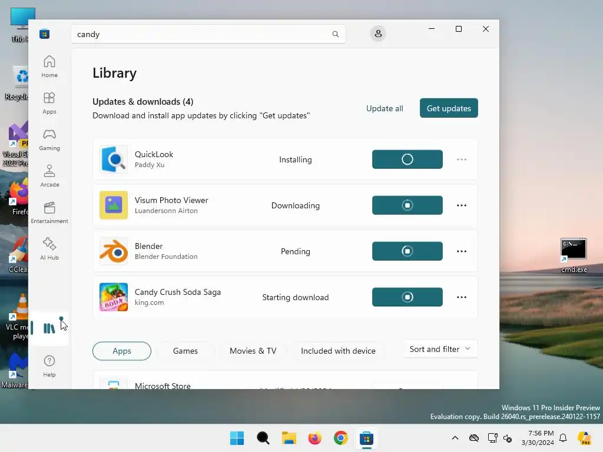Open more options for Blender
This screenshot has width=603, height=452.
[462, 251]
